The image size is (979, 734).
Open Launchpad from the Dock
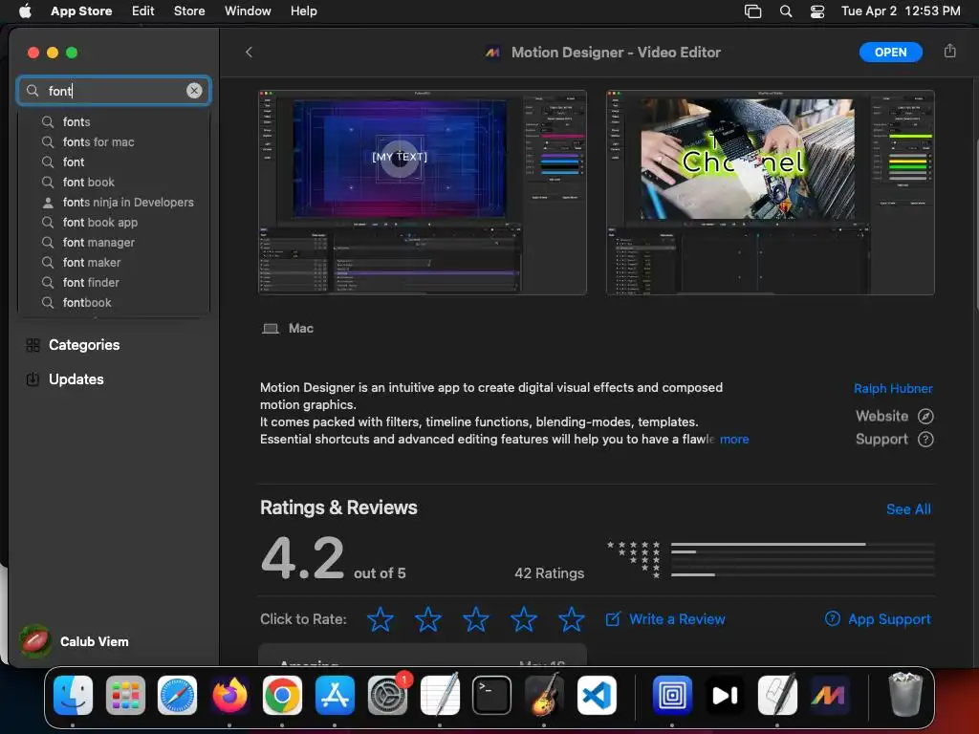pyautogui.click(x=125, y=696)
